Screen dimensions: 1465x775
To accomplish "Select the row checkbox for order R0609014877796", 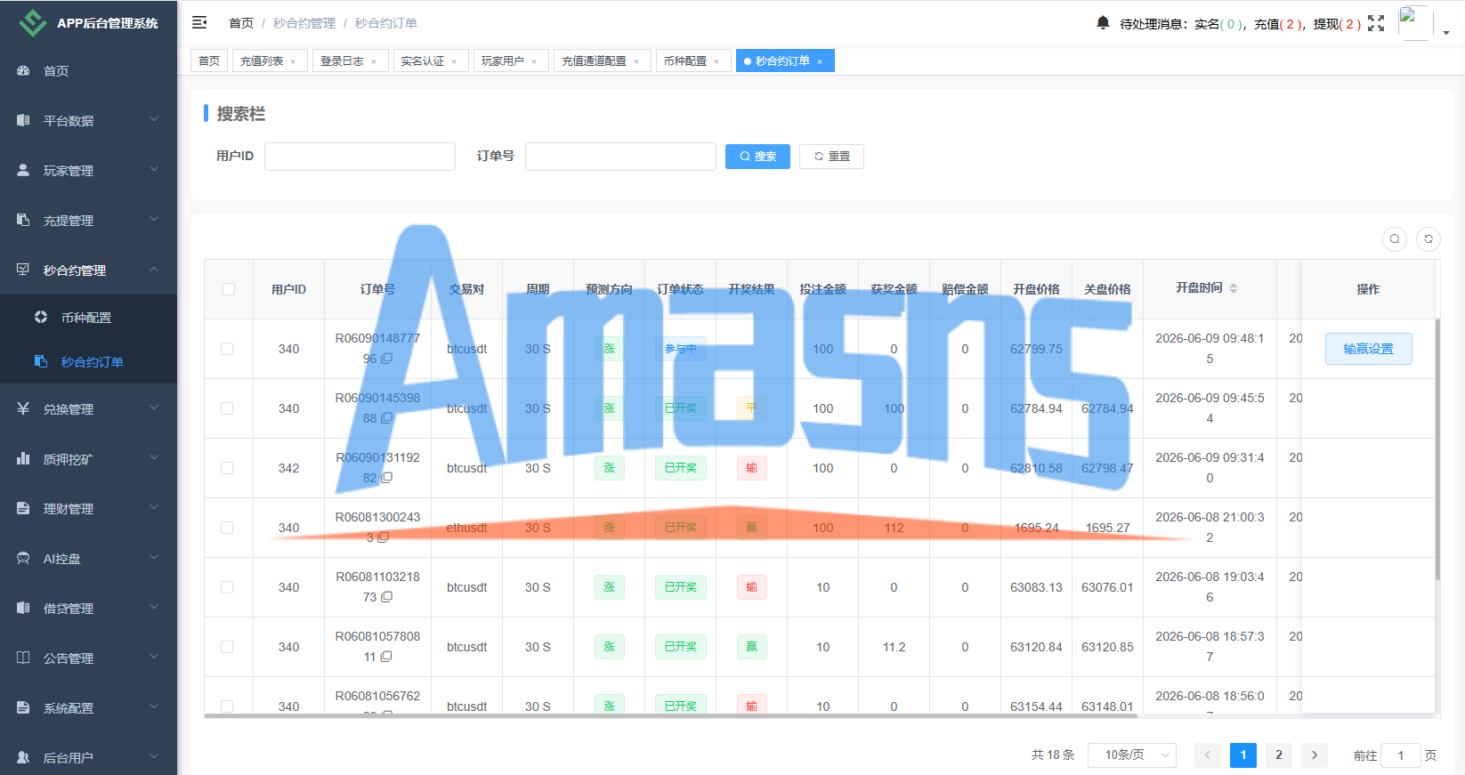I will [x=227, y=349].
